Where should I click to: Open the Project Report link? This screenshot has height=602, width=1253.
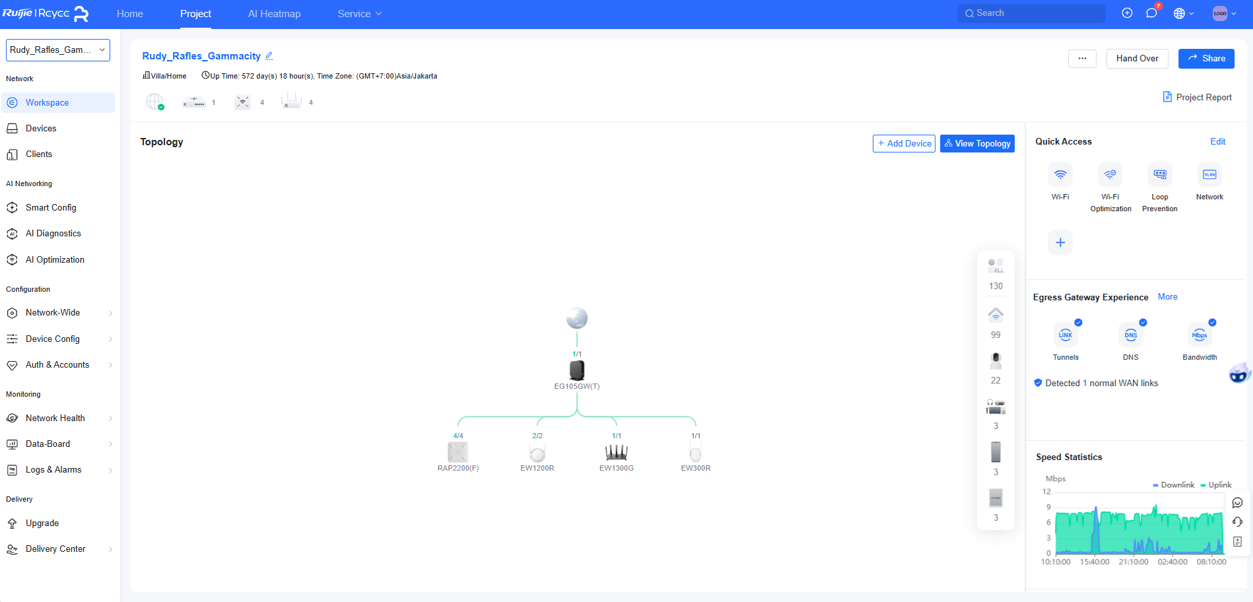1197,97
